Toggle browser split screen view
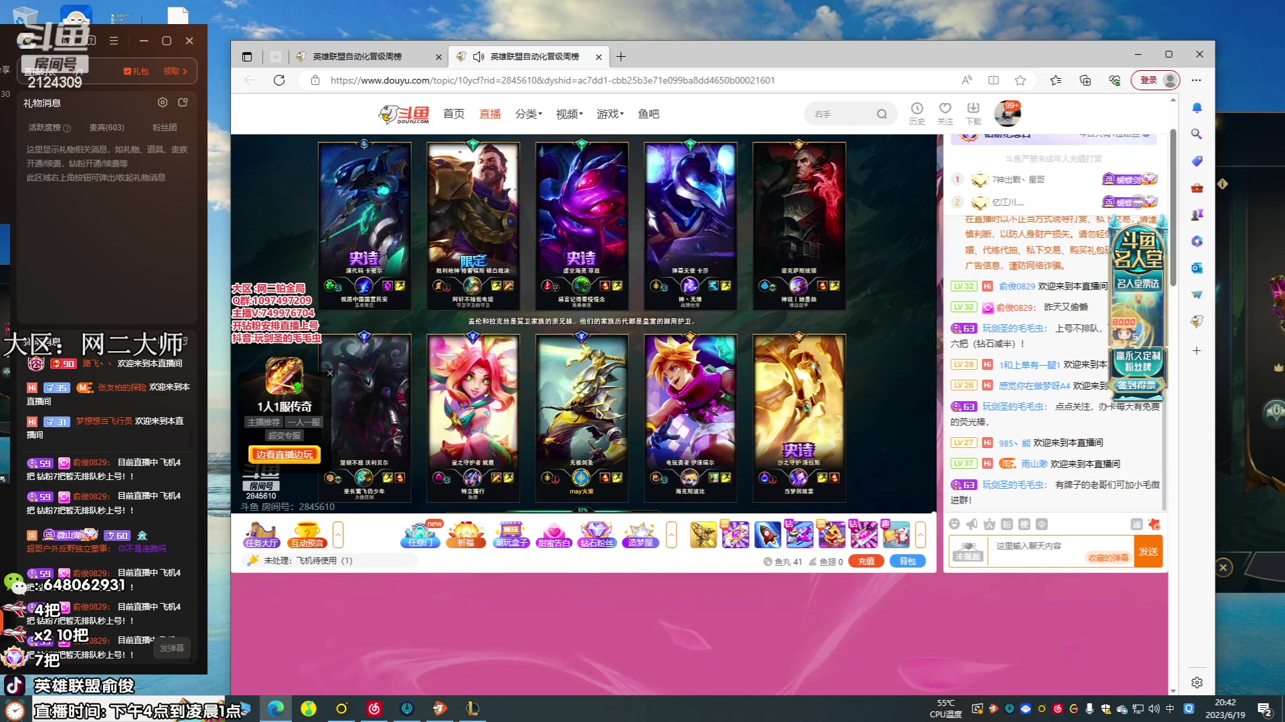The height and width of the screenshot is (722, 1285). (x=993, y=80)
